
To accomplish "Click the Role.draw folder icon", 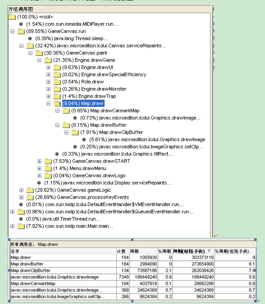I will click(57, 82).
